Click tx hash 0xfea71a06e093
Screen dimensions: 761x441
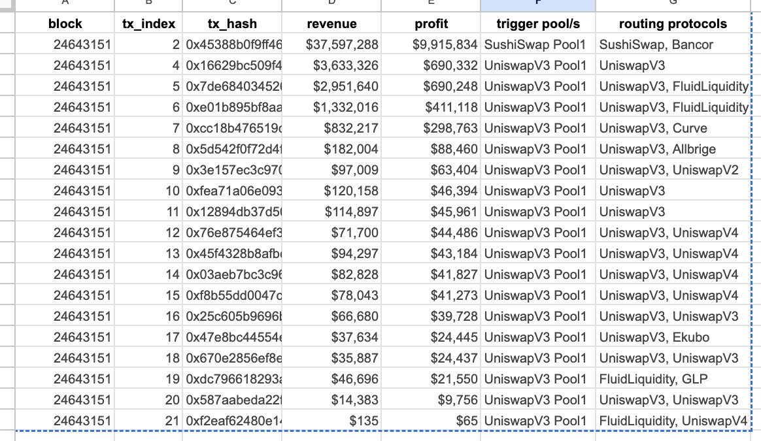tap(233, 191)
